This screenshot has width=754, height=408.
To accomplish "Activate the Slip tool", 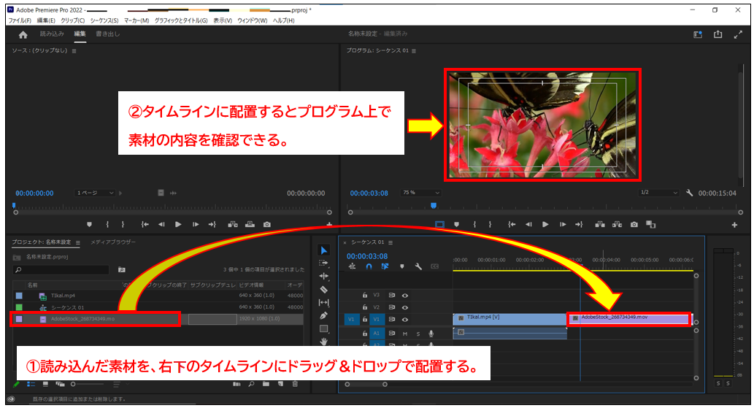I will pos(323,302).
